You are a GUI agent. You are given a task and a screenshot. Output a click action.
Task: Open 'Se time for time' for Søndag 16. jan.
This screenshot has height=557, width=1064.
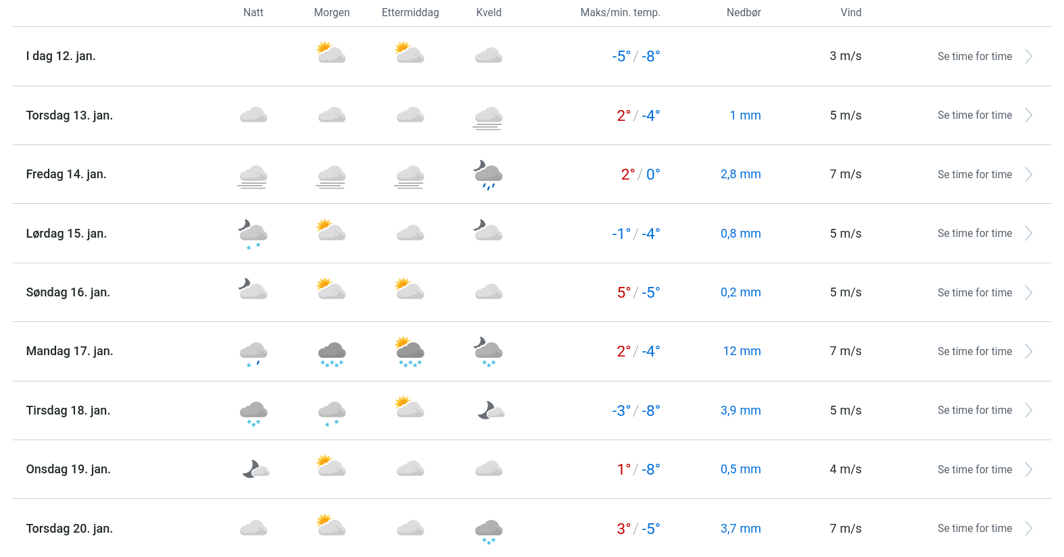point(974,293)
